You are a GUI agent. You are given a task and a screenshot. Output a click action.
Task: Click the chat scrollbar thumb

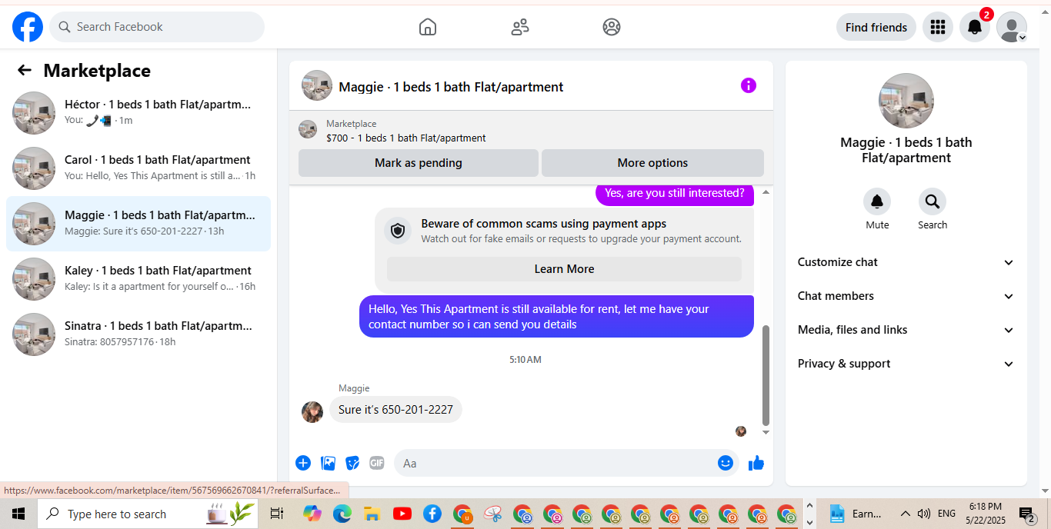(x=766, y=375)
